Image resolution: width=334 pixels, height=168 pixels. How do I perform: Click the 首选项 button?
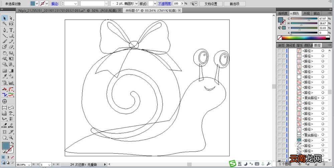click(234, 4)
